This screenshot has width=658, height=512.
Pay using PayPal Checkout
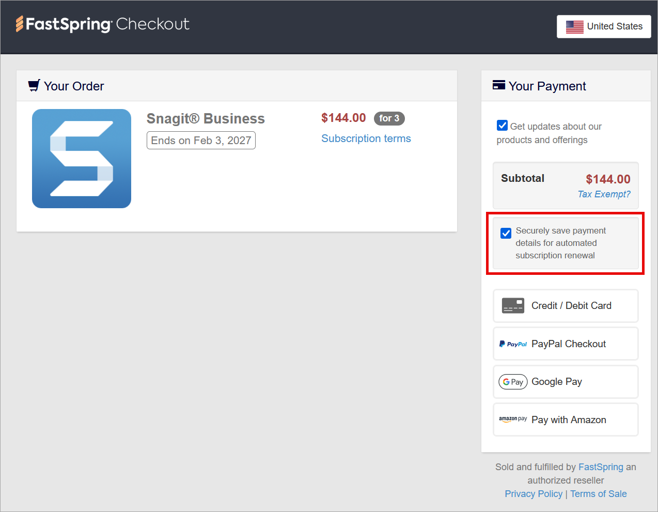(568, 344)
